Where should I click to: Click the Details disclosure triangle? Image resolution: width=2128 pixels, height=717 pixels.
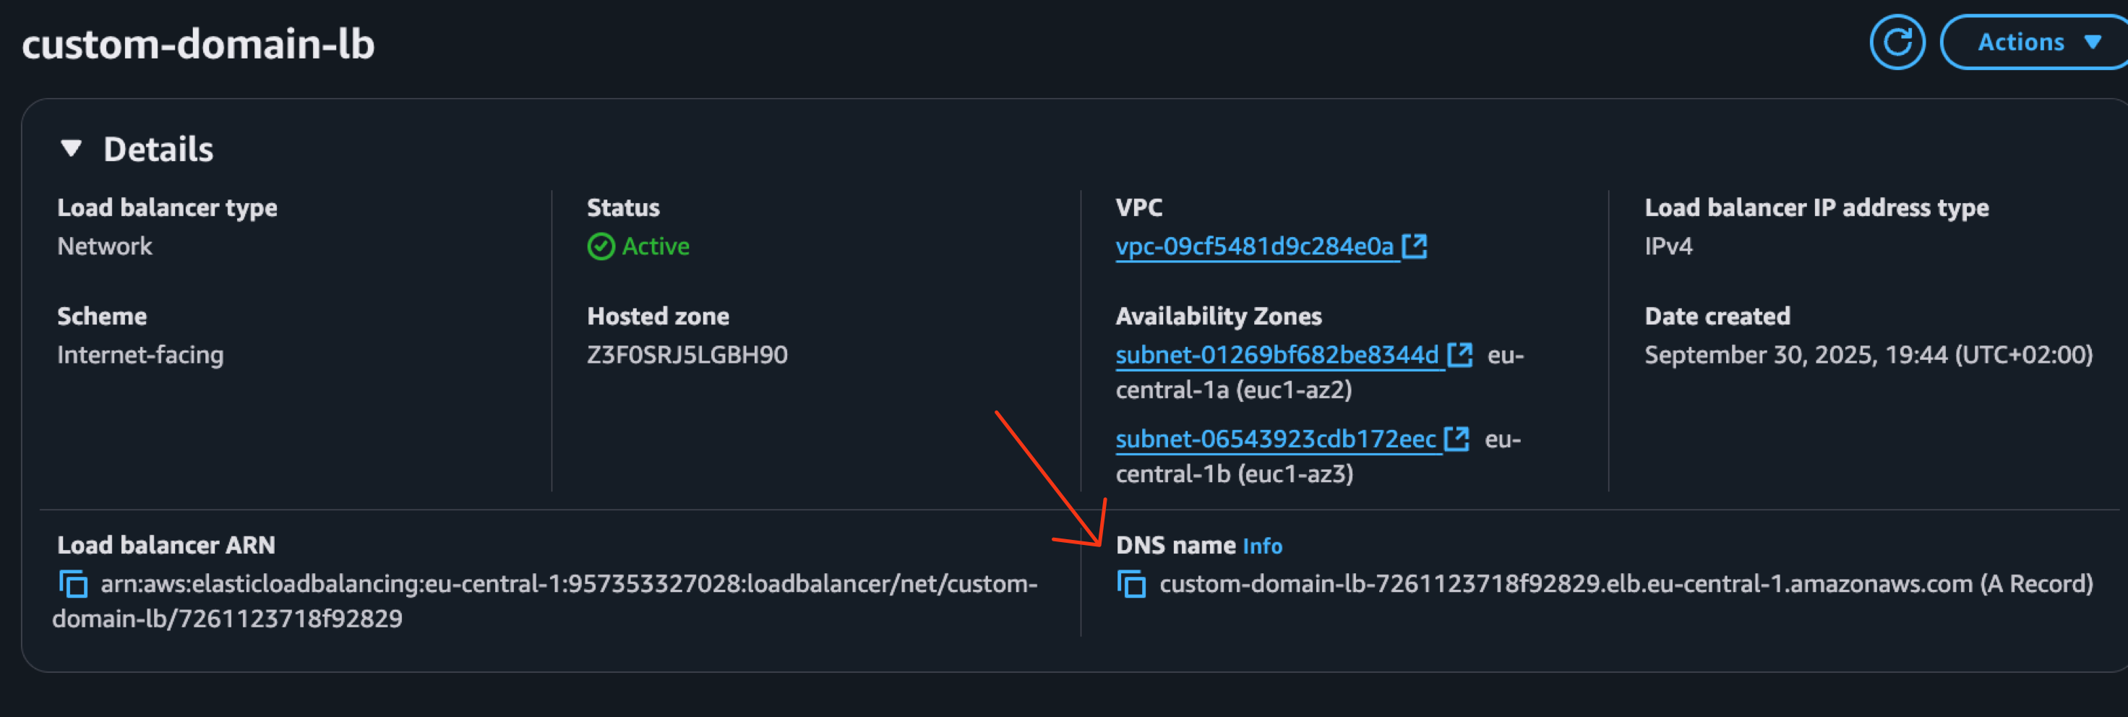[72, 148]
